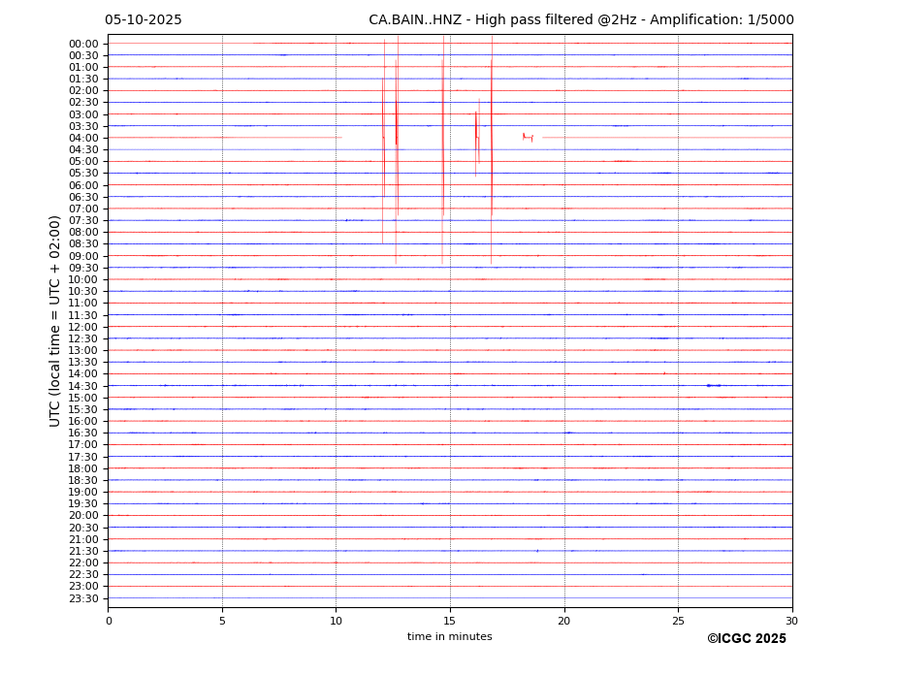Select the x-axis tick labeled 30
Image resolution: width=899 pixels, height=675 pixels.
[x=791, y=621]
